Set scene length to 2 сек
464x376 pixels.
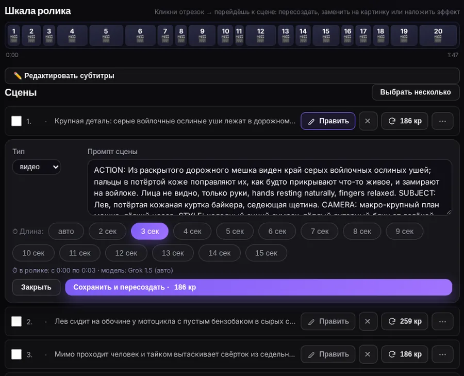(107, 231)
